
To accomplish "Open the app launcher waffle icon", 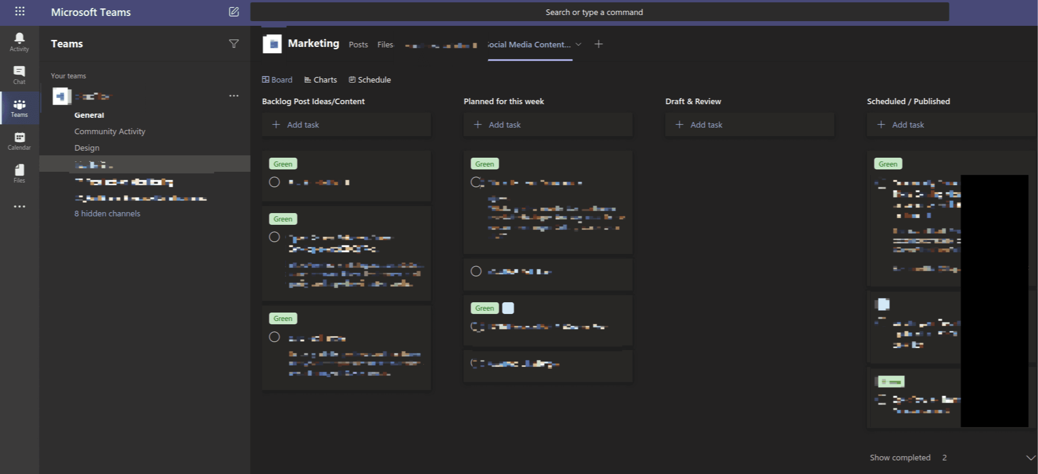I will 20,11.
